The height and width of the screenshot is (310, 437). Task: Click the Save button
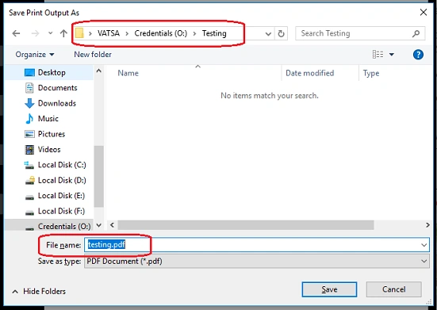tap(329, 289)
